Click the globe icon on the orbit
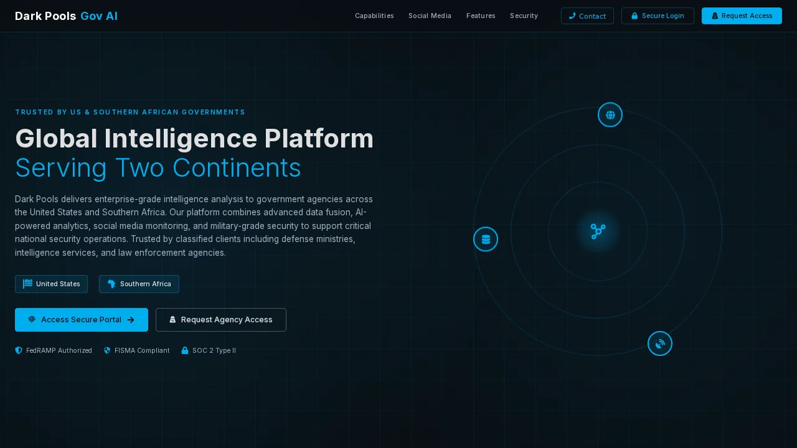 coord(610,114)
